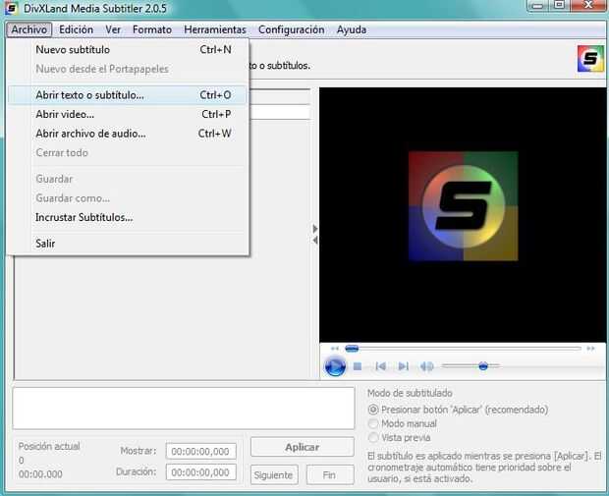The image size is (609, 496).
Task: Click the video seek bar handle
Action: click(x=352, y=349)
